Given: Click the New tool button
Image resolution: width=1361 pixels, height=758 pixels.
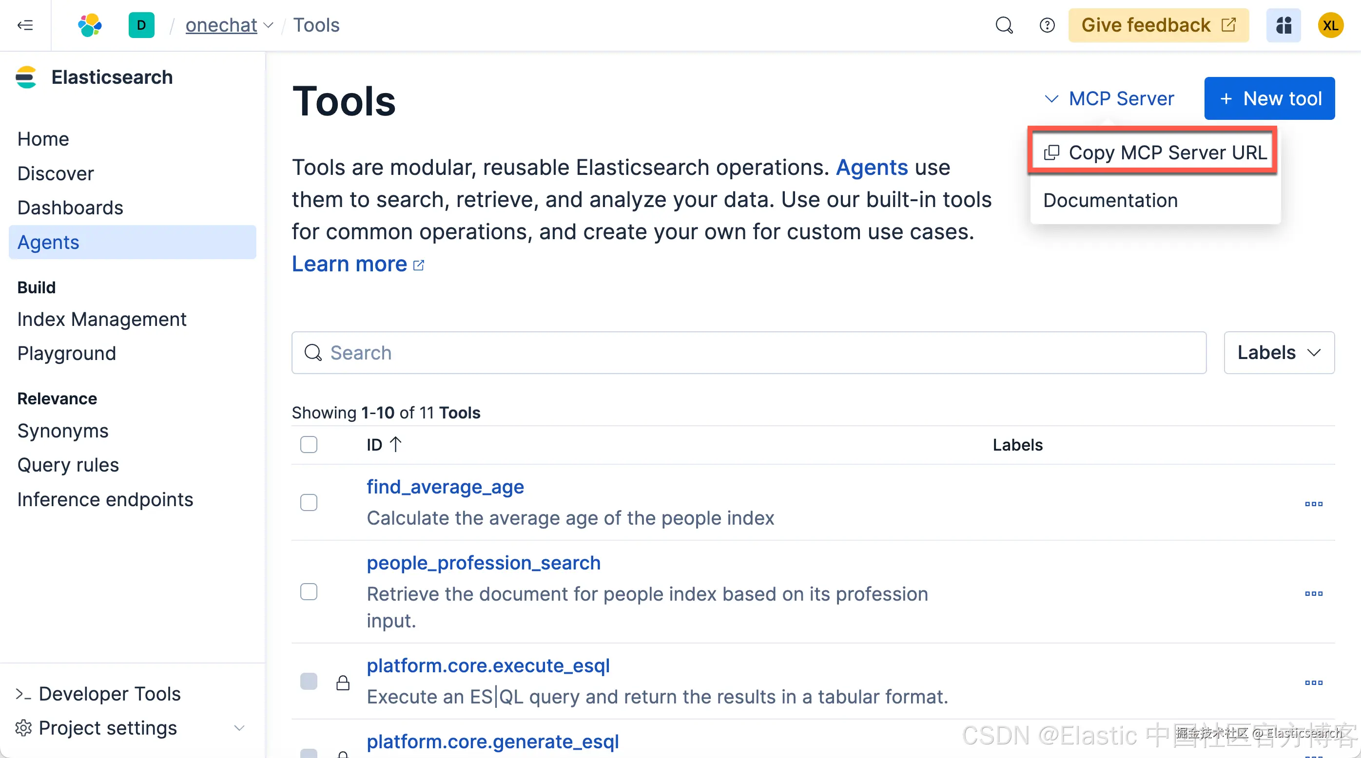Looking at the screenshot, I should click(1269, 99).
